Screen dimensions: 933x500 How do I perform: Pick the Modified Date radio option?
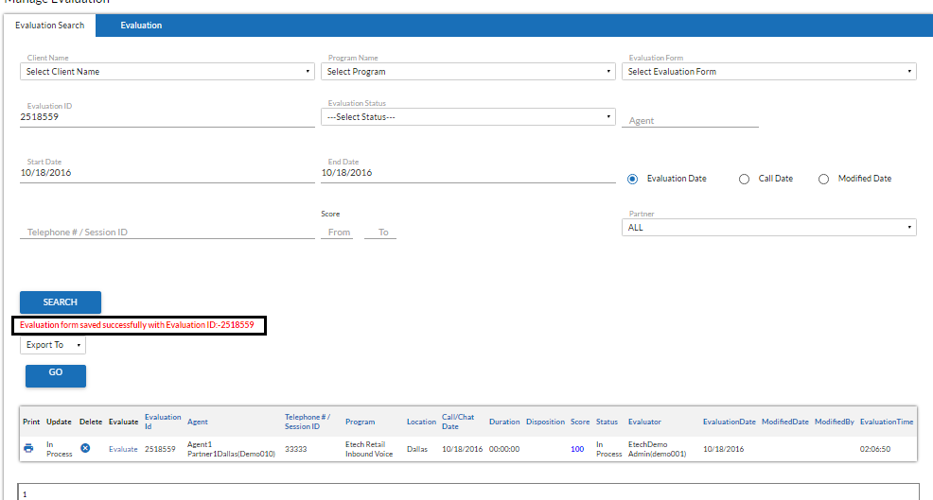pos(823,179)
